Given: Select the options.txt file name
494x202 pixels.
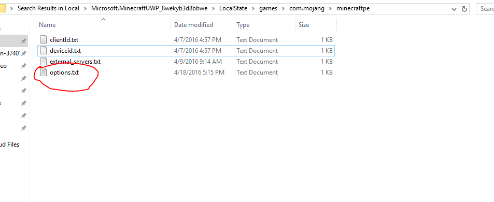Looking at the screenshot, I should (64, 73).
